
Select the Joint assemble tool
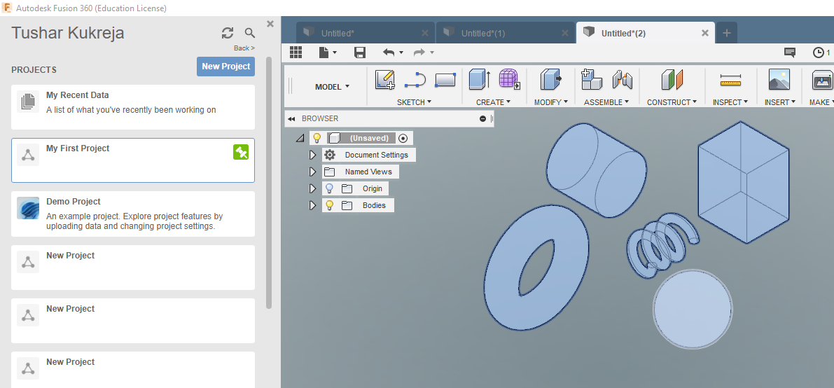pos(622,80)
